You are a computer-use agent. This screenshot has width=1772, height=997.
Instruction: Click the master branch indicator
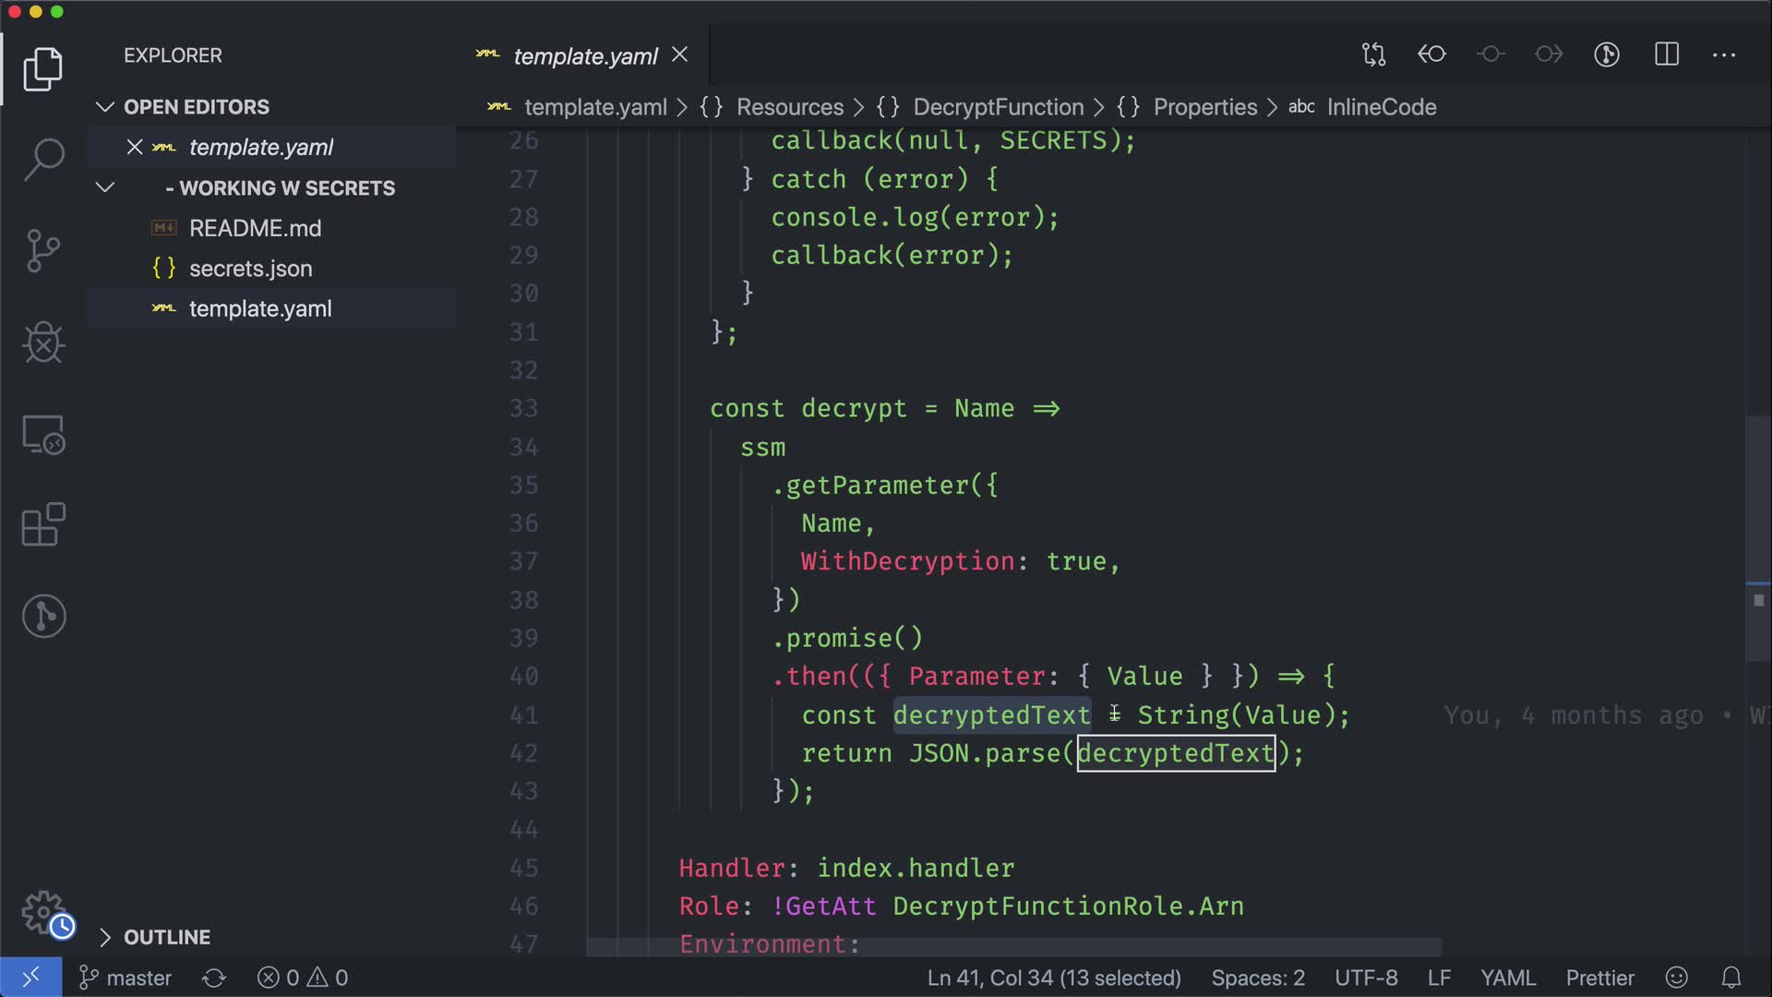tap(126, 978)
